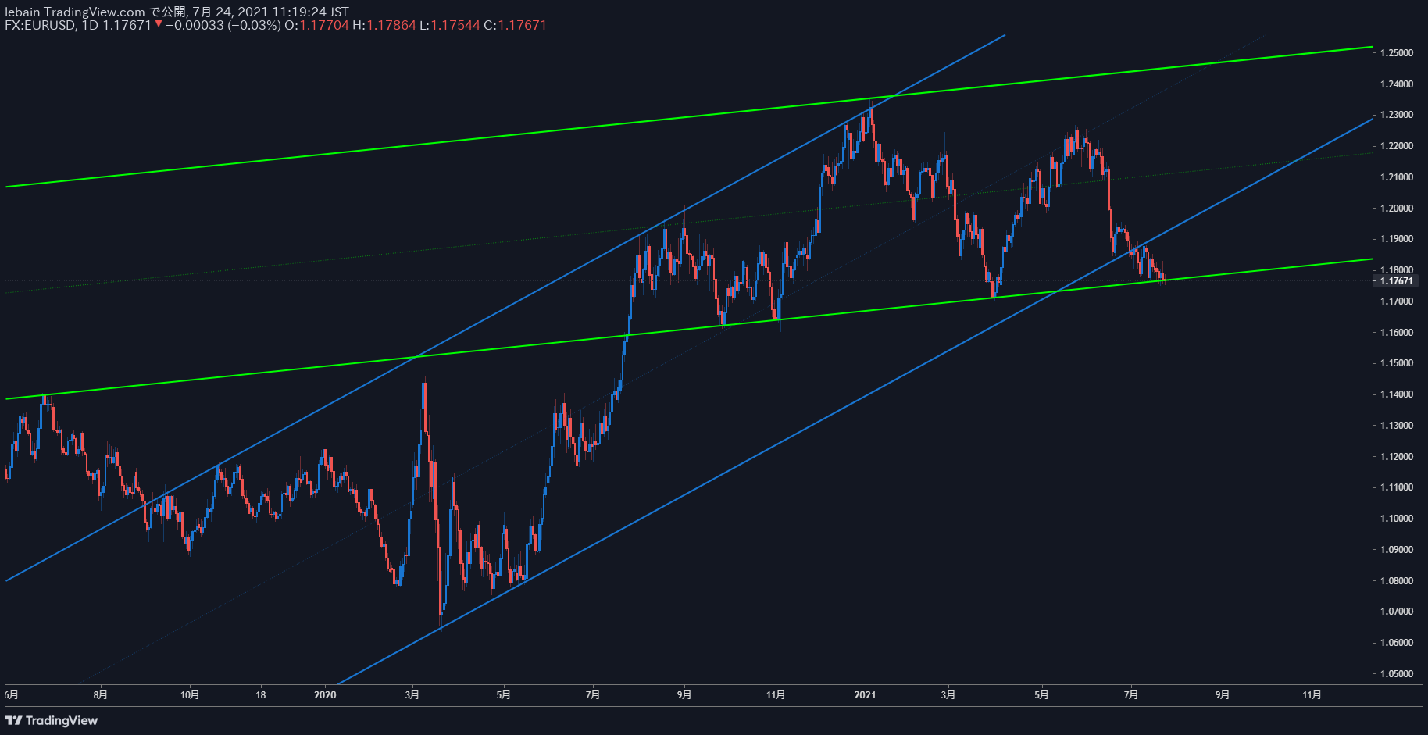Screen dimensions: 1428x735
Task: Click the 1.21000 price axis label
Action: (x=1397, y=177)
